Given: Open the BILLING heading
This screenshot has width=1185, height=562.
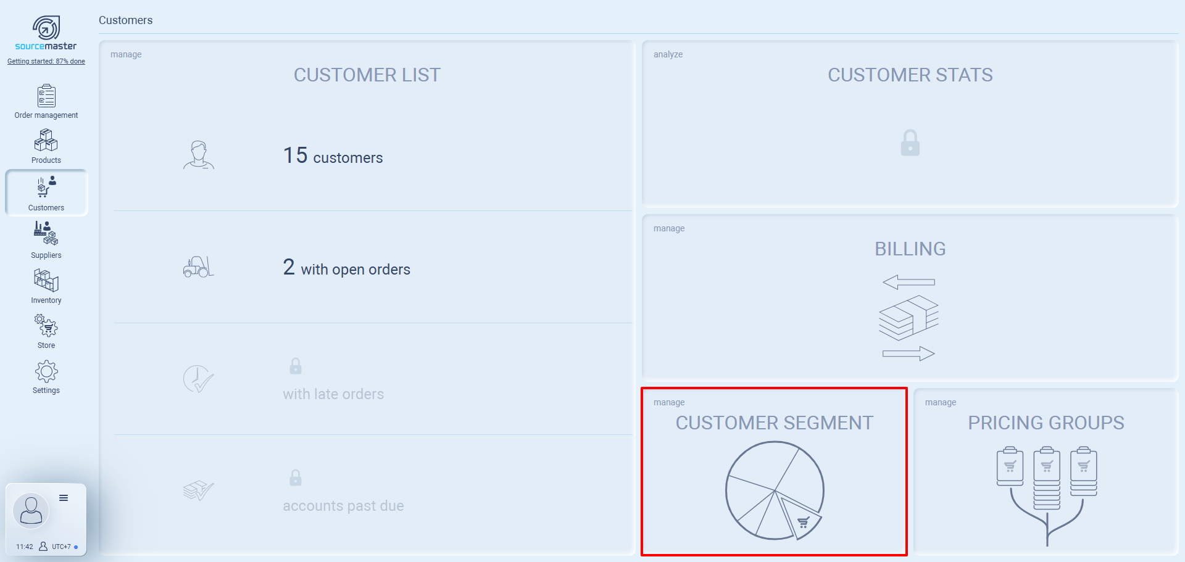Looking at the screenshot, I should pyautogui.click(x=910, y=249).
